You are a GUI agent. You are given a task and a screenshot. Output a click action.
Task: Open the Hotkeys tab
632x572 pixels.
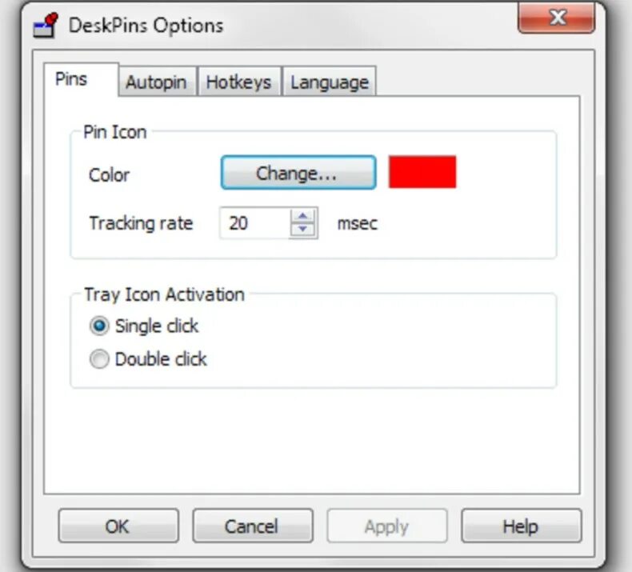pyautogui.click(x=238, y=82)
